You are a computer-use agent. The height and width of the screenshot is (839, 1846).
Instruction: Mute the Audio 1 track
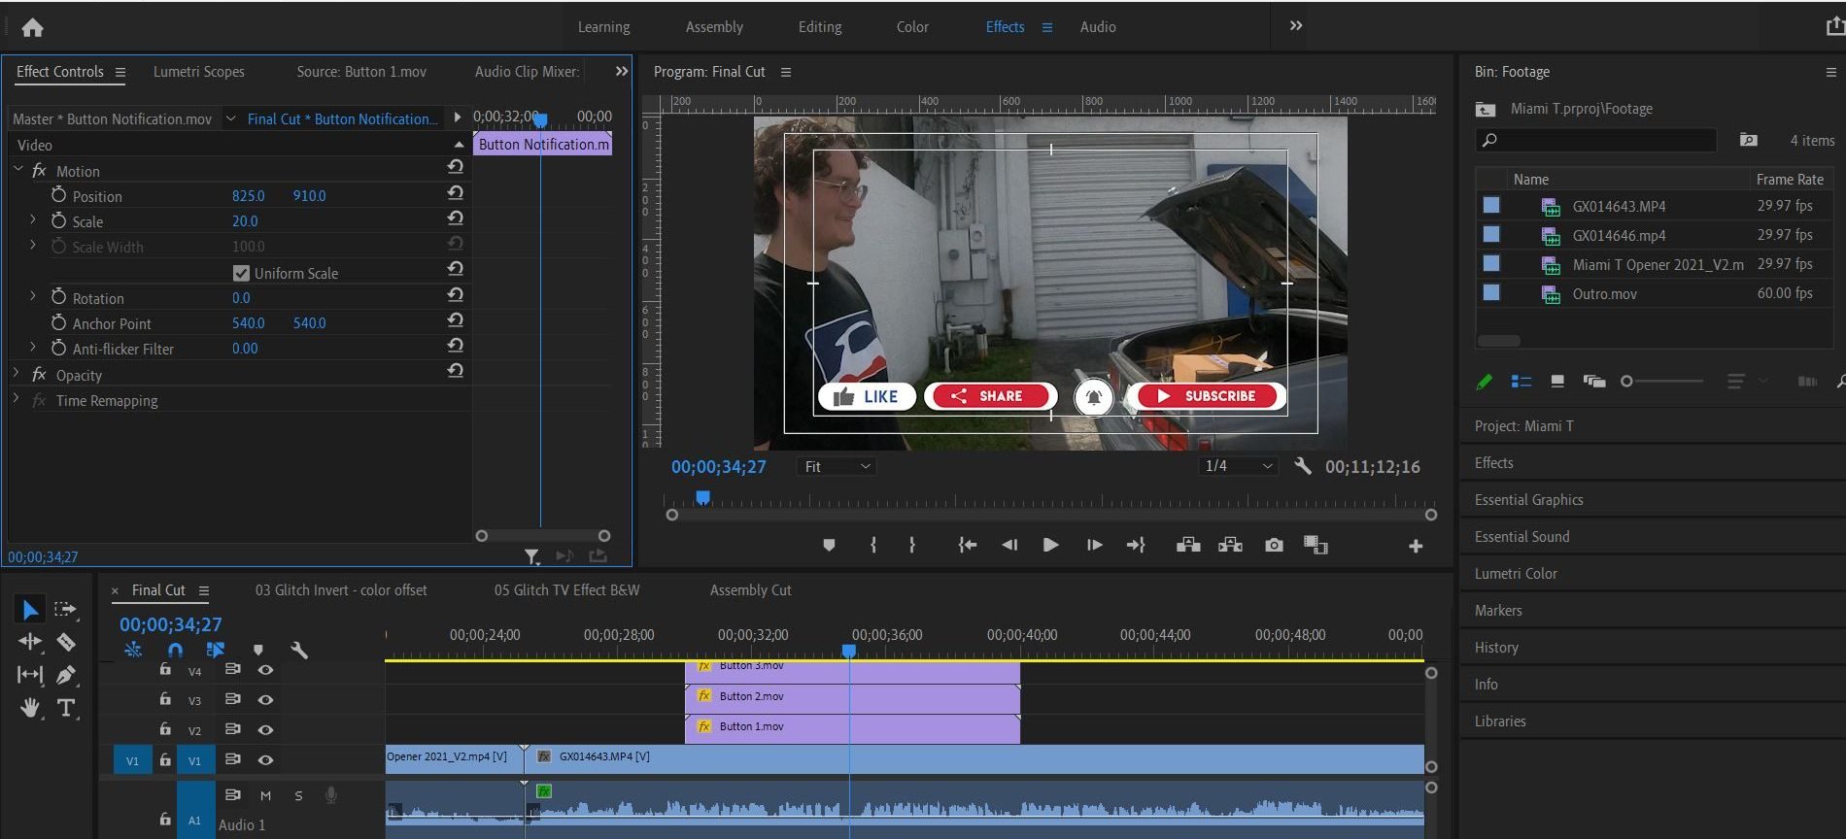(x=265, y=795)
